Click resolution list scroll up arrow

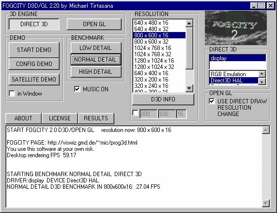(189, 23)
